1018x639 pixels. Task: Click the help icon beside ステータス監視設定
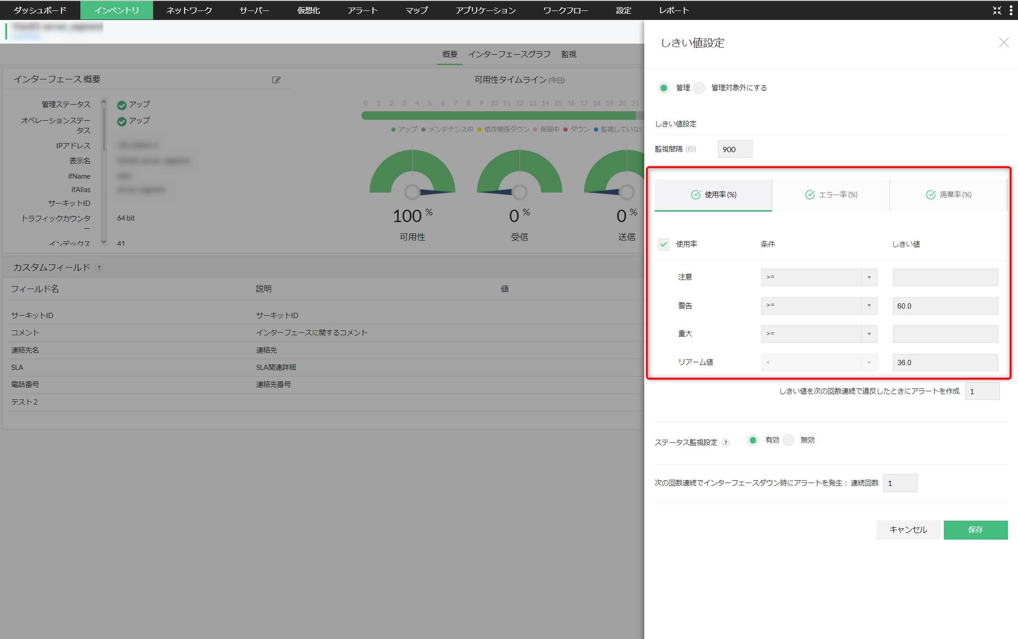(726, 443)
